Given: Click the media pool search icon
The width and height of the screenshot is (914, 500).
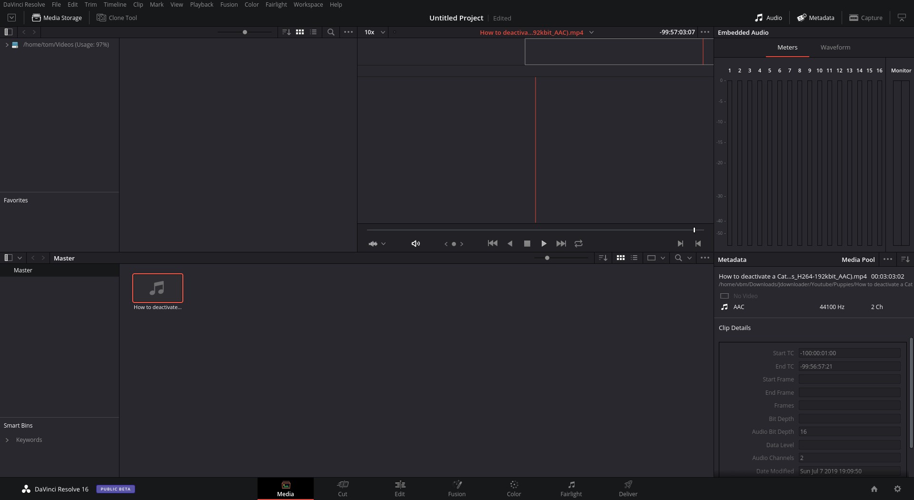Looking at the screenshot, I should click(678, 258).
